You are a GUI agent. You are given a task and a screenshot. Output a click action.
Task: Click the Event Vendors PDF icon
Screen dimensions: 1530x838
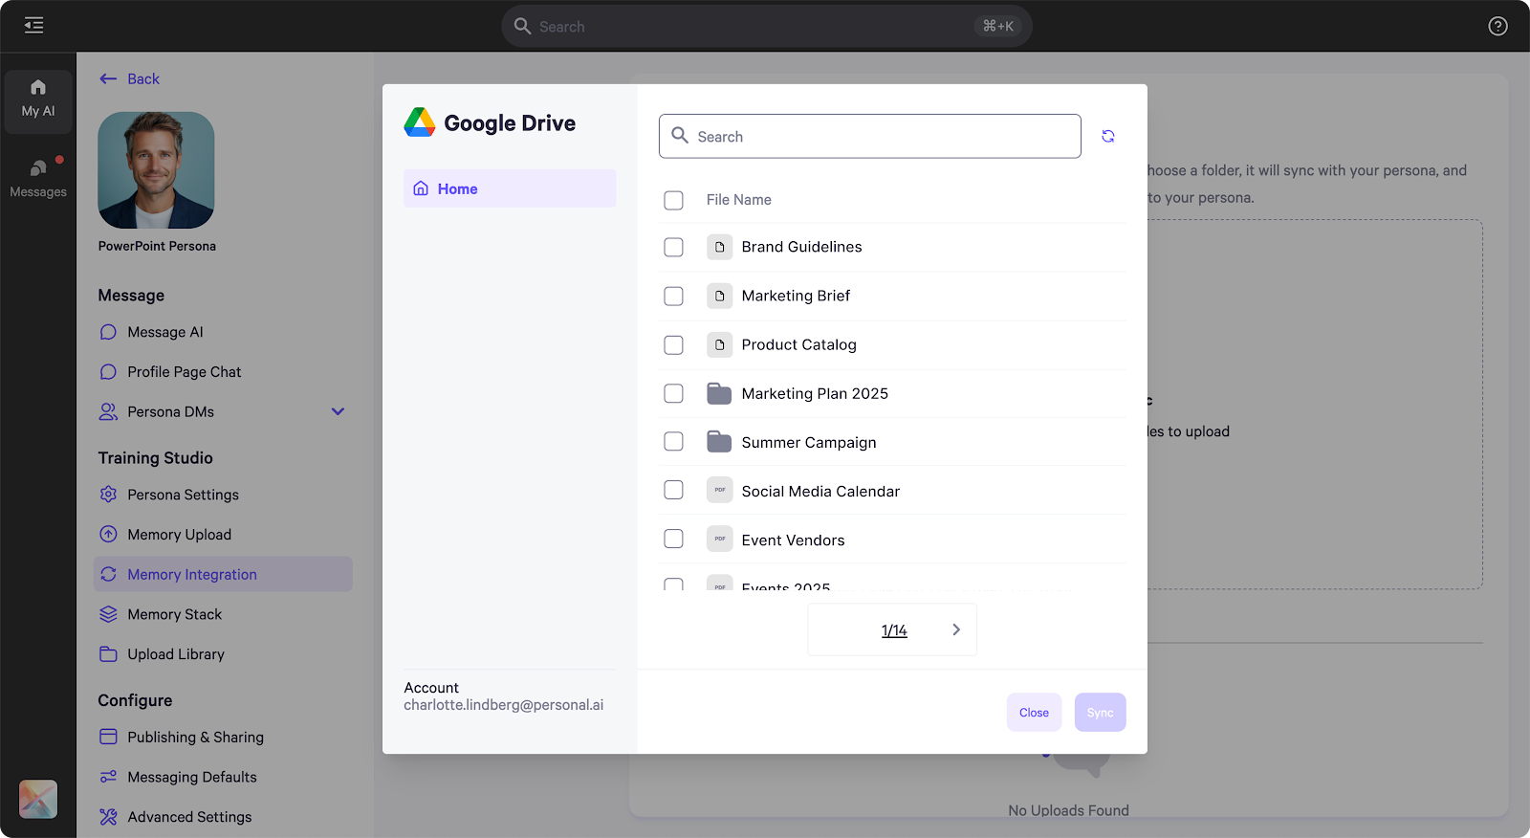pos(720,539)
